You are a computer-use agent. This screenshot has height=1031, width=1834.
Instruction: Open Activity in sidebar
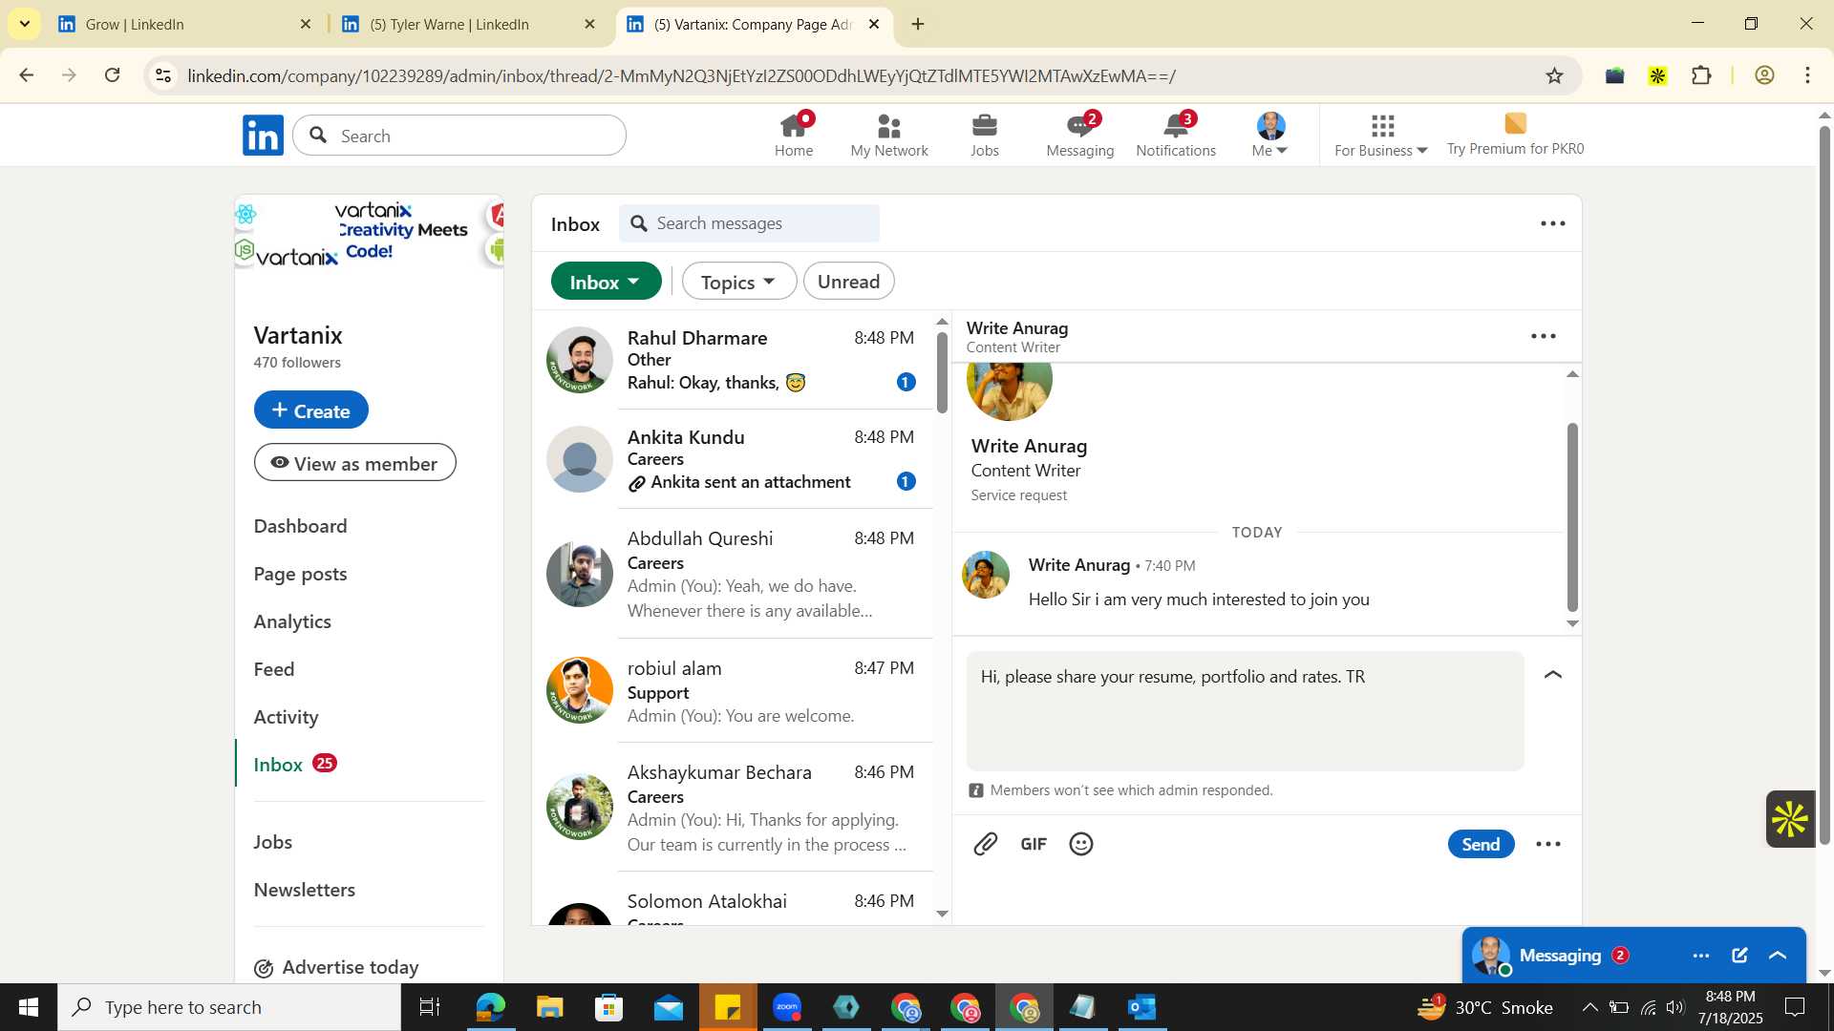click(x=286, y=717)
